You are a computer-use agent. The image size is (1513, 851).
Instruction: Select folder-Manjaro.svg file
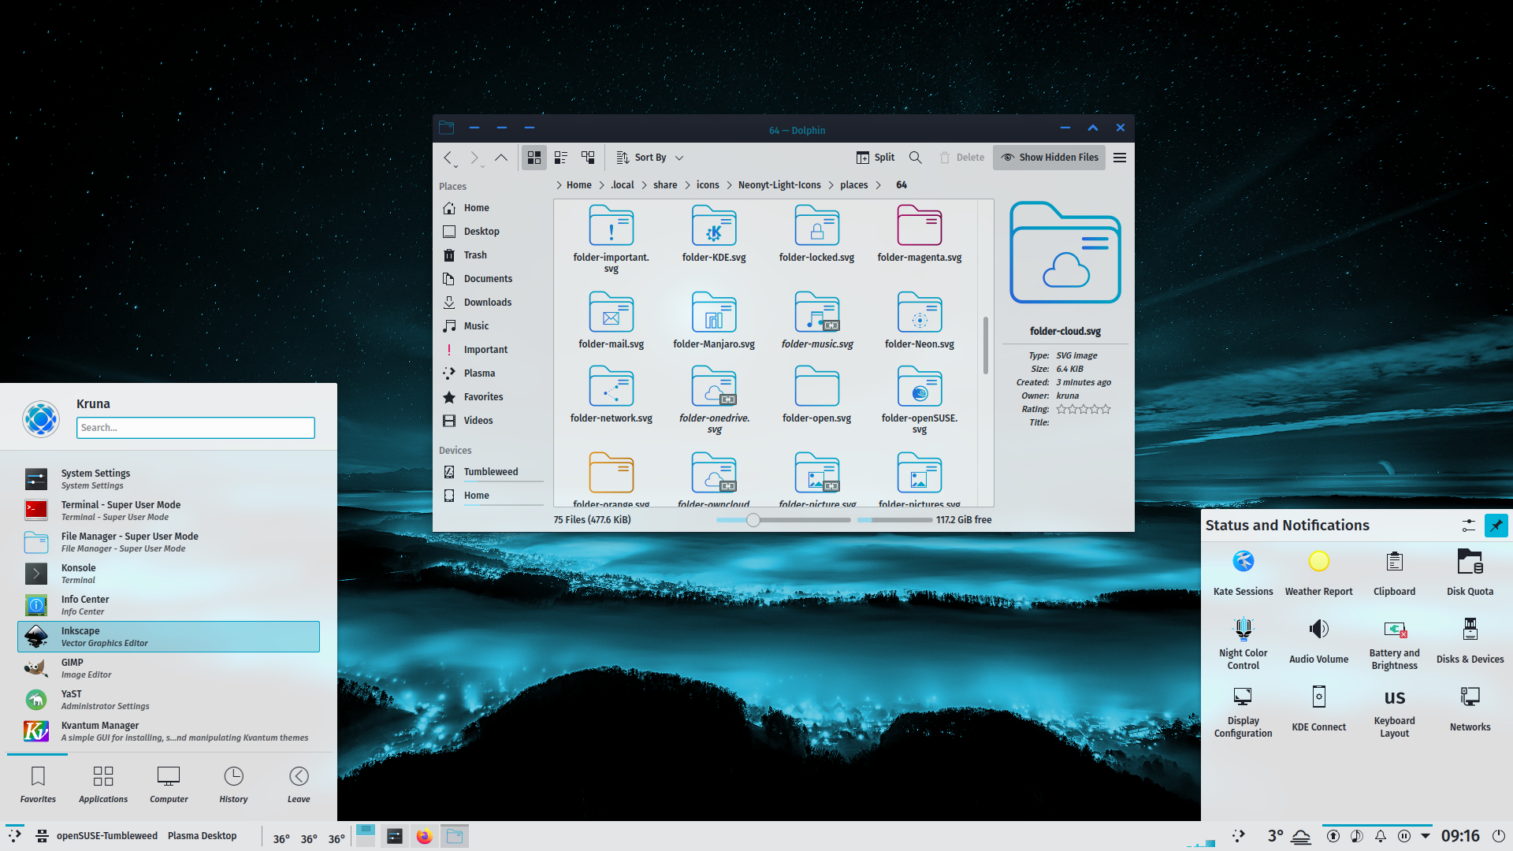click(714, 321)
